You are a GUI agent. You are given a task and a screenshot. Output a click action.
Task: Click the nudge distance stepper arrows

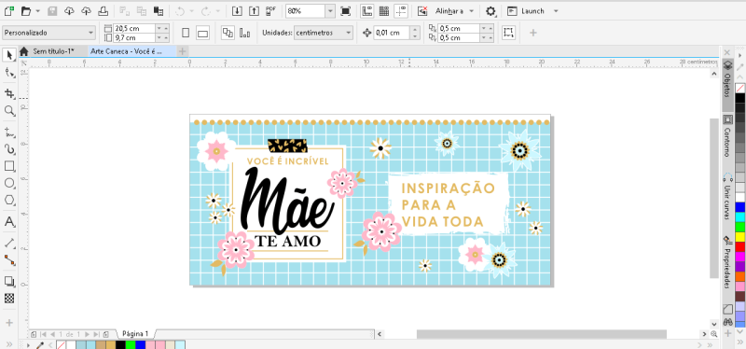(415, 33)
